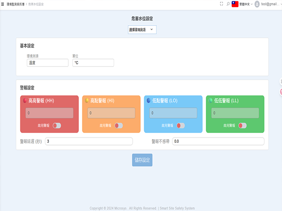Click the 警報延遲 (秒) input field
Screen dimensions: 282x211
point(89,141)
